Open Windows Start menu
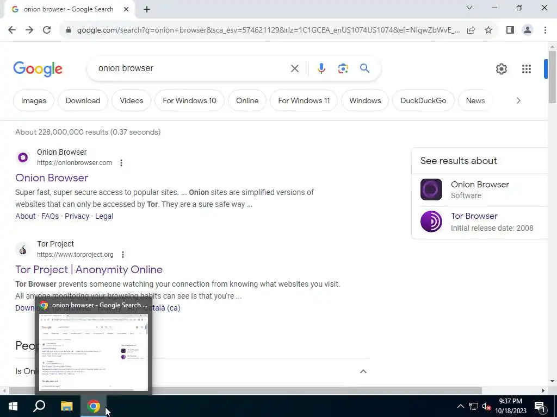 [x=13, y=406]
